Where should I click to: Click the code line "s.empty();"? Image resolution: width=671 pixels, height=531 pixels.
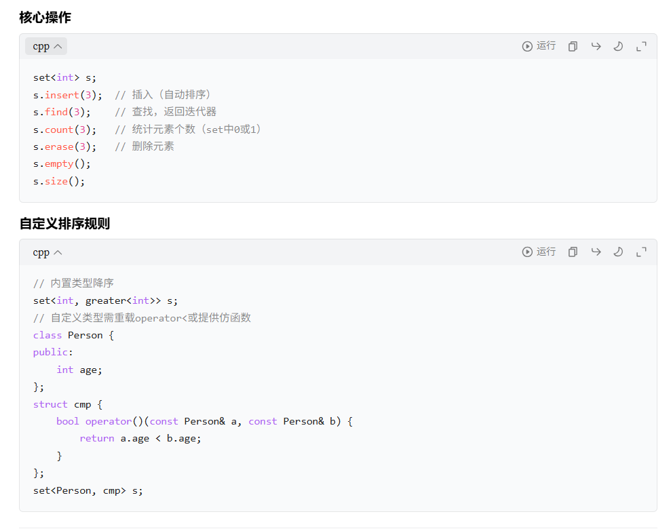[62, 164]
